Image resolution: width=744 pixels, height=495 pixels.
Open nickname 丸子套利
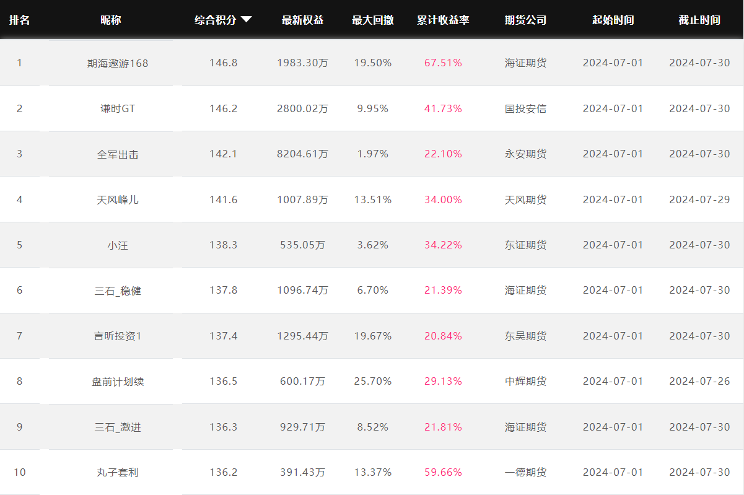click(x=118, y=472)
